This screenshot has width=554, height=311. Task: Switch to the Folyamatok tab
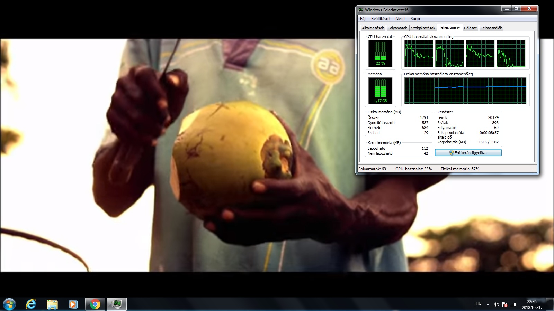pos(397,28)
